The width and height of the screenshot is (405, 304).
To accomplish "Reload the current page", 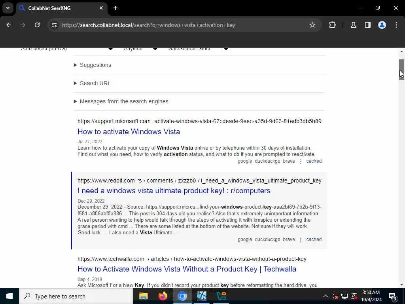I will [37, 25].
